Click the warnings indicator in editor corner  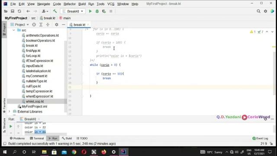pos(257,32)
